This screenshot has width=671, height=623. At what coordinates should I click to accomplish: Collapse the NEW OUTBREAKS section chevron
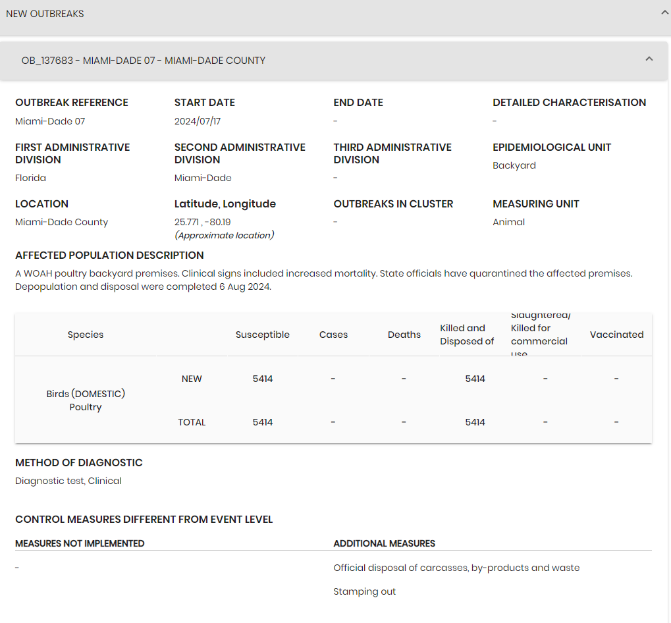tap(664, 12)
